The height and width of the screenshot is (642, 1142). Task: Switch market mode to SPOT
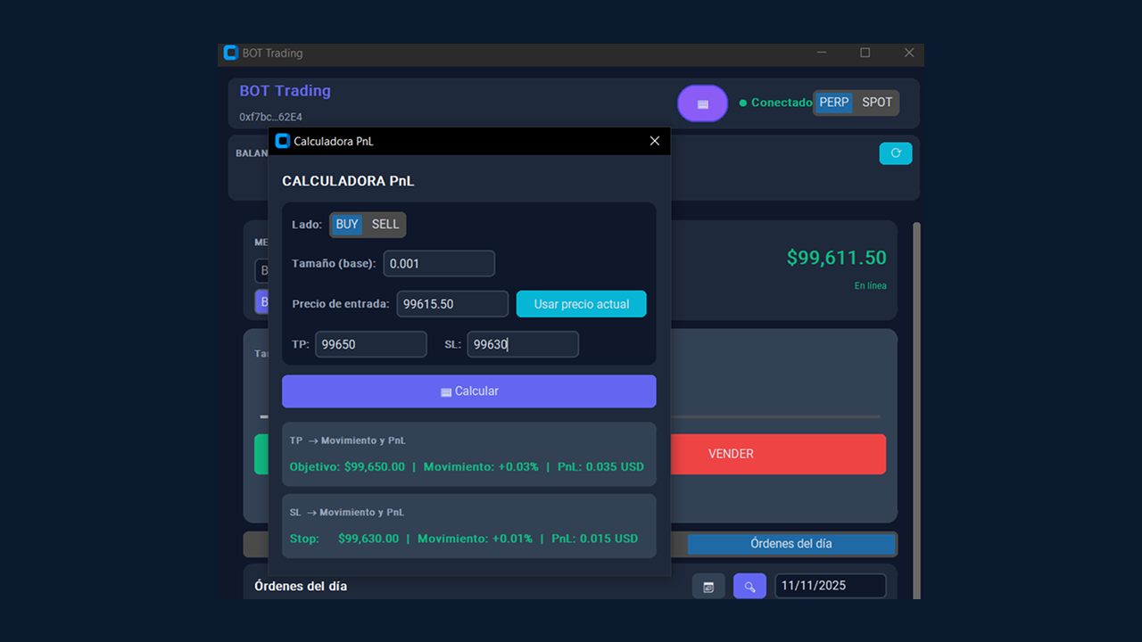pyautogui.click(x=876, y=103)
